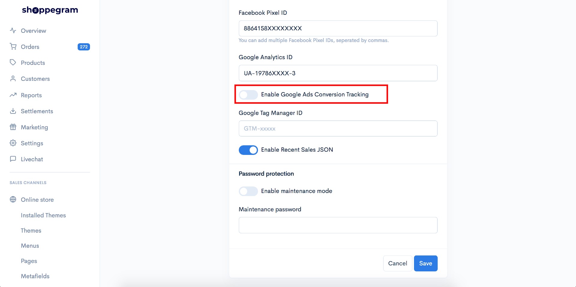Disable the Recent Sales JSON toggle

[248, 150]
